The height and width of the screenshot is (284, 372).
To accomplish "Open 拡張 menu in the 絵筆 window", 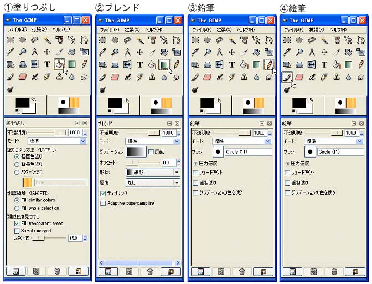I will [316, 30].
